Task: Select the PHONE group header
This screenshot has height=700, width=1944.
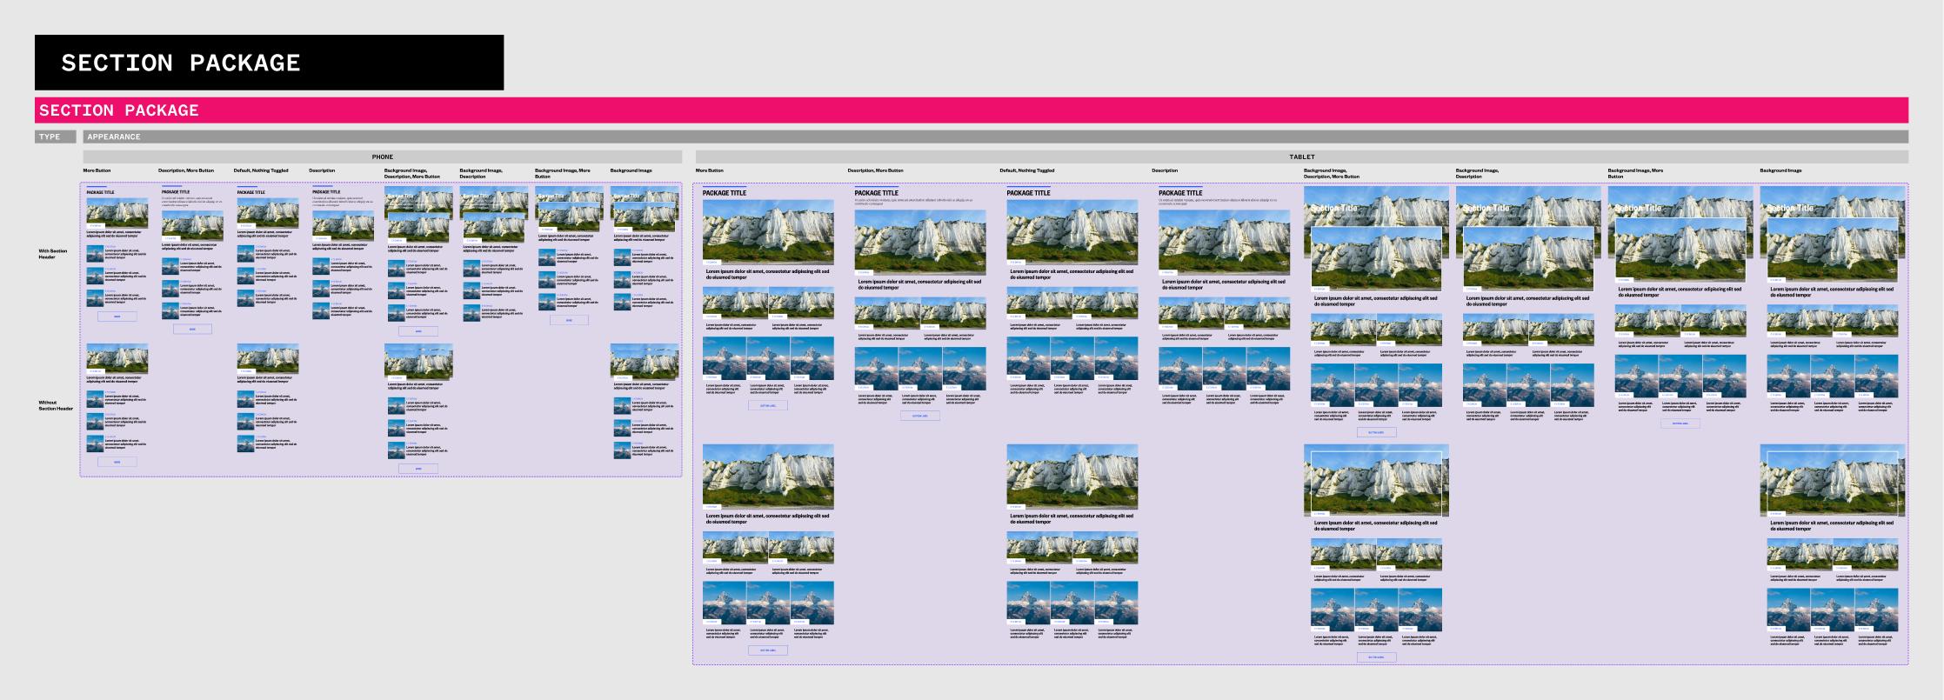Action: [x=382, y=157]
